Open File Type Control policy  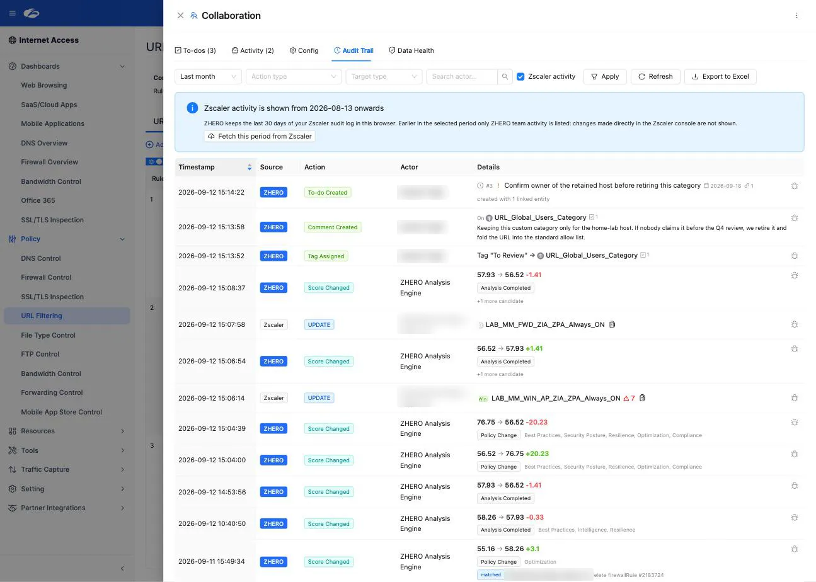pyautogui.click(x=48, y=335)
